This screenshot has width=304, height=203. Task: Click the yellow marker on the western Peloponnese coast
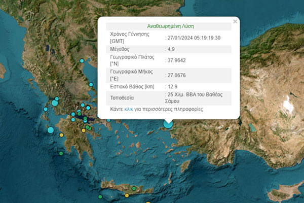[x=62, y=136]
